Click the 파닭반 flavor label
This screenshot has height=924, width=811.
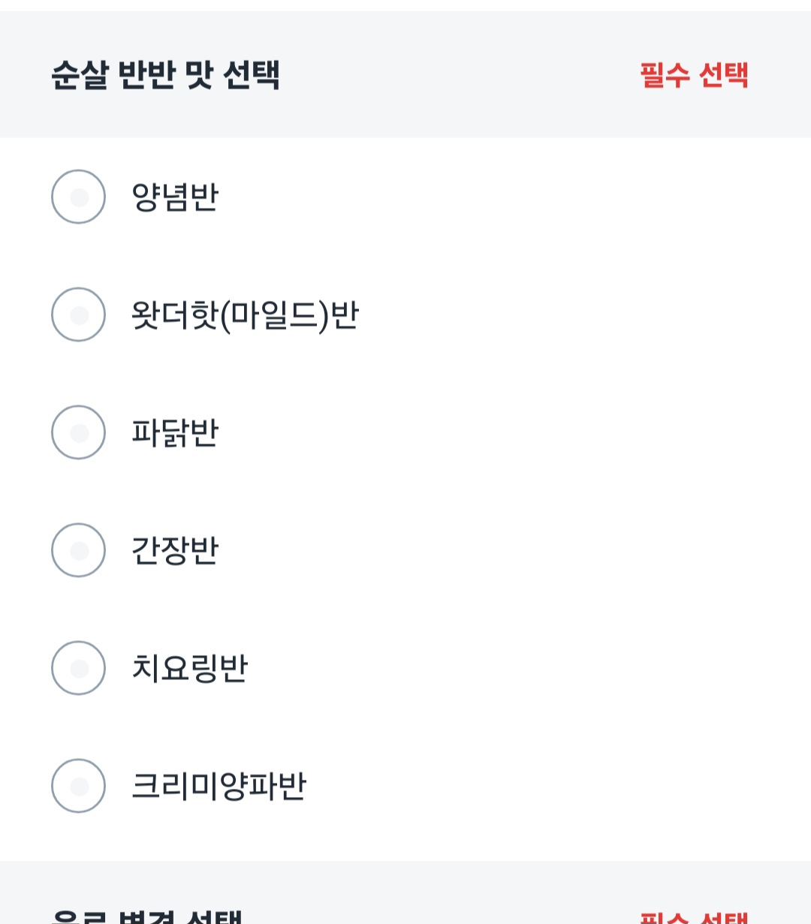175,433
